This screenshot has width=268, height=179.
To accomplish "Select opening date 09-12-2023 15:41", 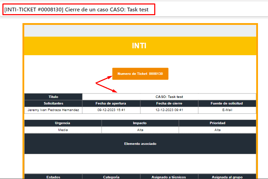I will click(x=111, y=110).
